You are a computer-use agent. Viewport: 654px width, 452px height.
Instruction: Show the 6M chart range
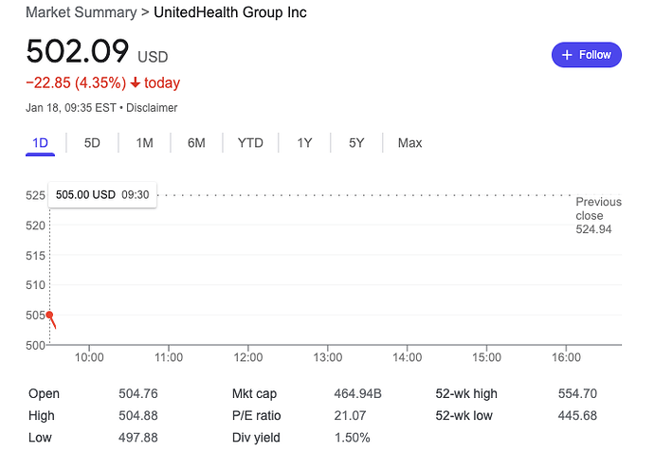(x=196, y=143)
